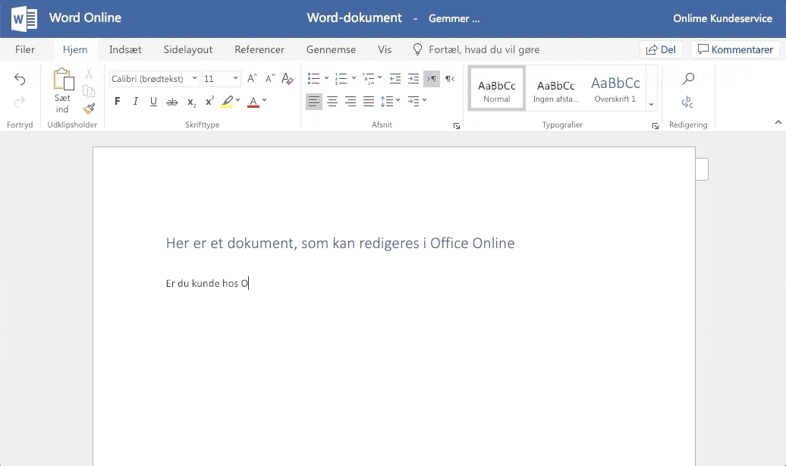Click the Word logo icon
The width and height of the screenshot is (786, 466).
[24, 18]
